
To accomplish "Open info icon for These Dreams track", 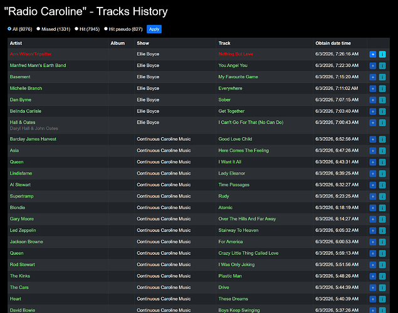I will [x=382, y=299].
